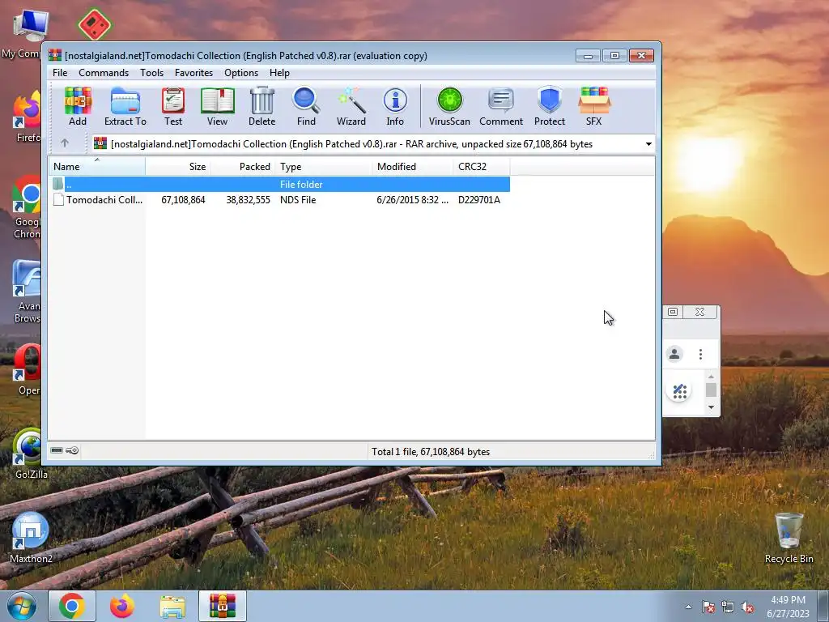
Task: Click the key icon in status bar
Action: (x=72, y=450)
